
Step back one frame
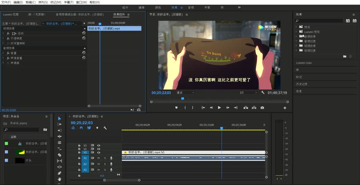pyautogui.click(x=211, y=108)
